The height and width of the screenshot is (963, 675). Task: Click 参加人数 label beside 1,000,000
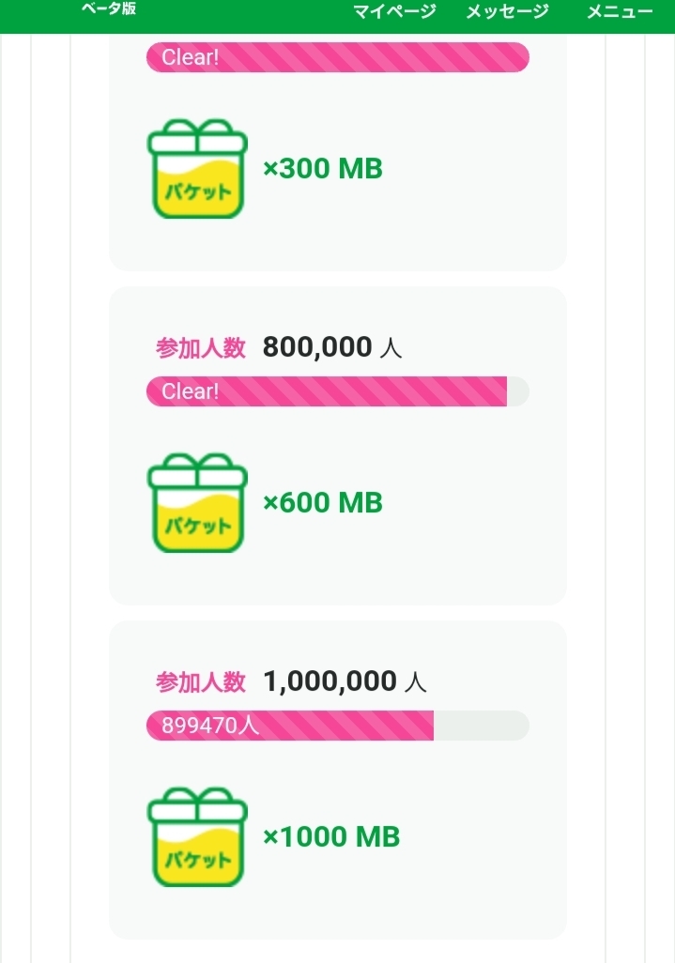pos(201,682)
